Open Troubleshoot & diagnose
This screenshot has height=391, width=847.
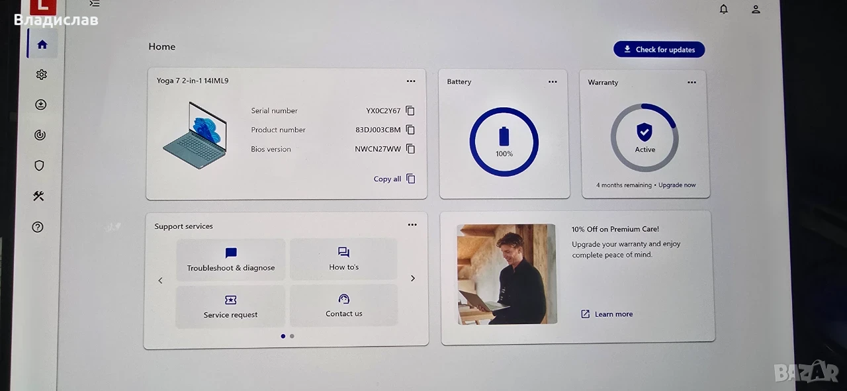coord(231,259)
